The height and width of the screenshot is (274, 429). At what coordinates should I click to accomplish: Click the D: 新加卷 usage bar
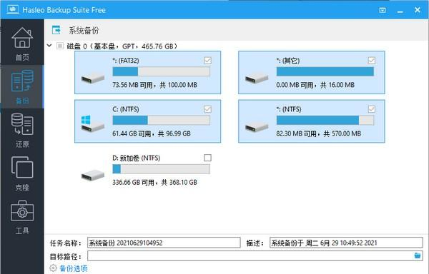pos(161,169)
